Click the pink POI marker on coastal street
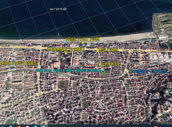Viewport: 172px width, 127px height. [31, 44]
